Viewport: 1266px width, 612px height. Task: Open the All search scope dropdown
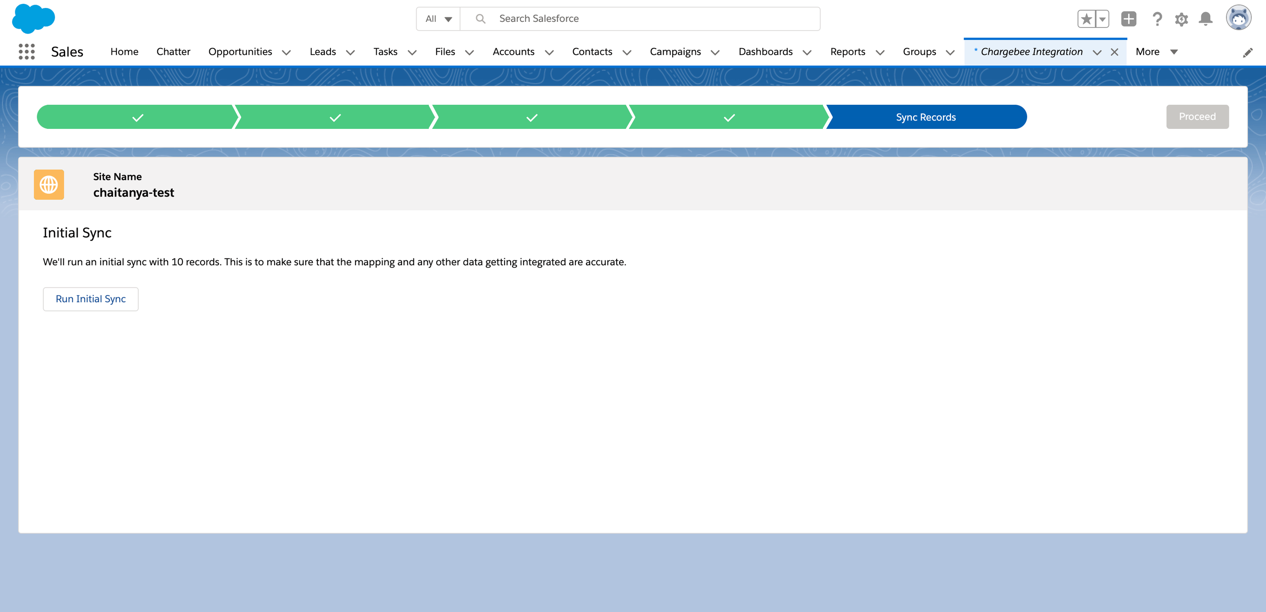pyautogui.click(x=438, y=19)
